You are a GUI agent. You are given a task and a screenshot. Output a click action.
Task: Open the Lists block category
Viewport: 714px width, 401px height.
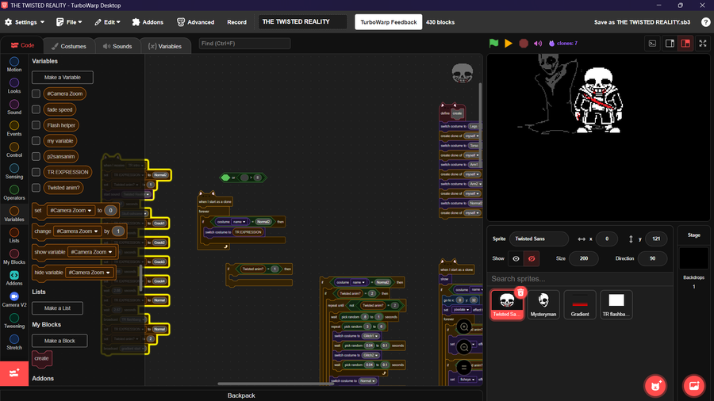tap(14, 235)
